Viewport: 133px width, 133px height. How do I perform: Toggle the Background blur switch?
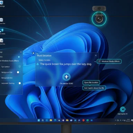coord(19,72)
